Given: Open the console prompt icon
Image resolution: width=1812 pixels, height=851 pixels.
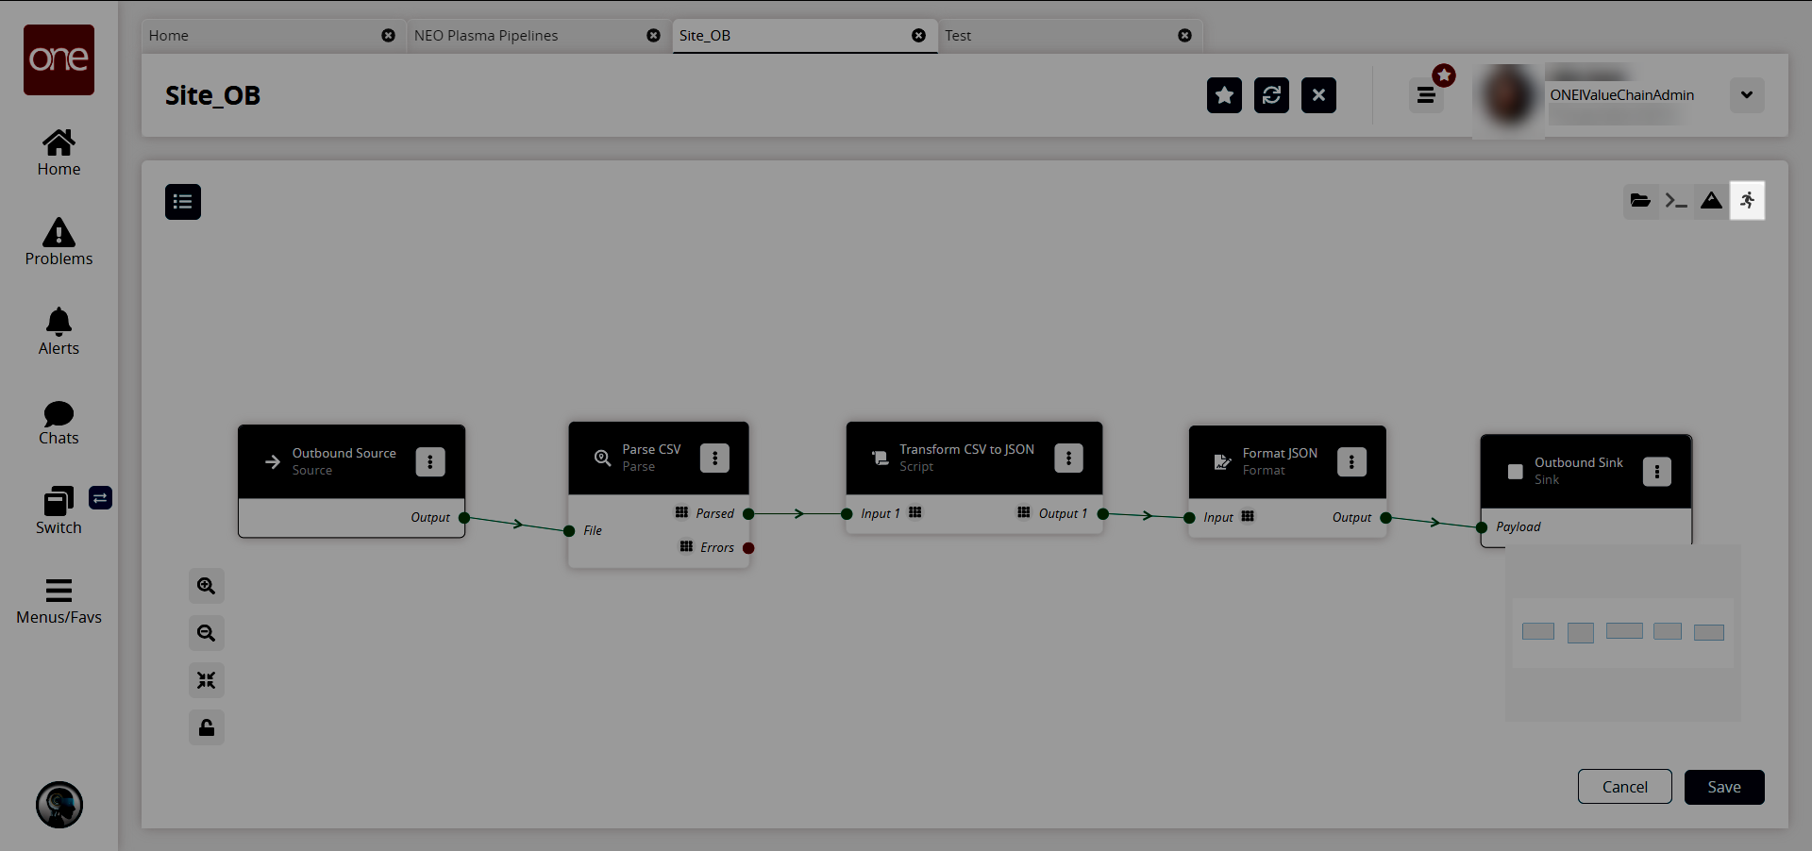Looking at the screenshot, I should [1676, 200].
